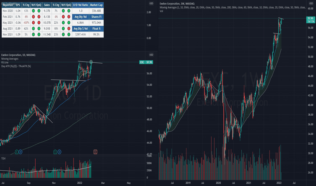
Task: Click '750M' on the TDV volume axis
Action: click(149, 156)
